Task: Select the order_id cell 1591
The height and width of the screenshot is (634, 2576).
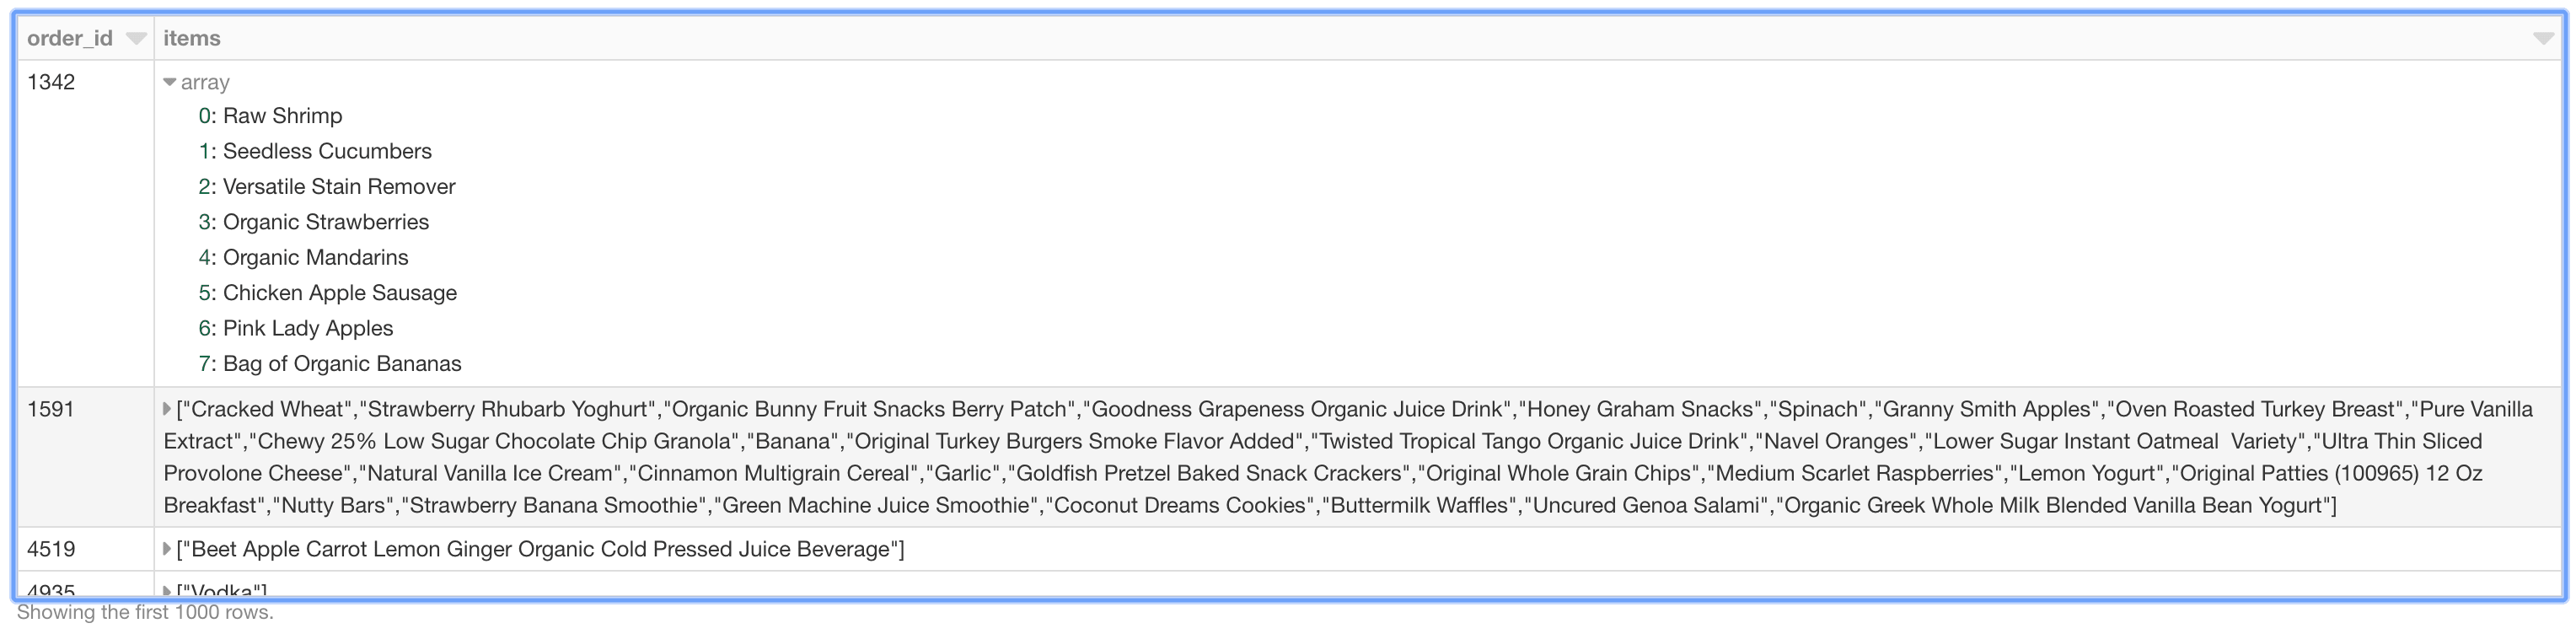Action: (x=51, y=409)
